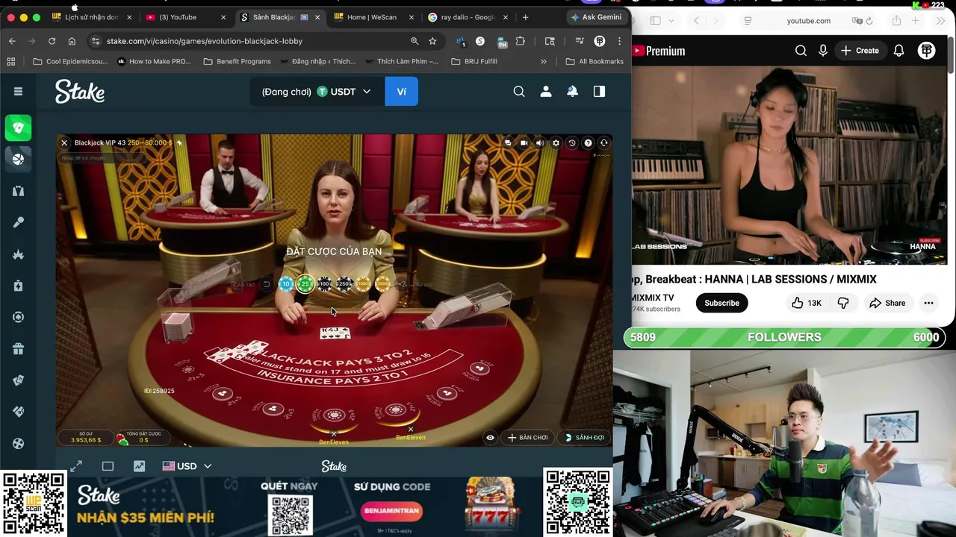Screen dimensions: 956x537
Task: Toggle theatre mode rectangle icon
Action: (108, 466)
